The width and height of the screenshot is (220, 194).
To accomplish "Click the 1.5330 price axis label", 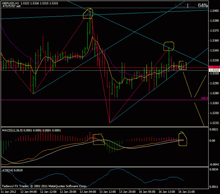I will coord(214,60).
